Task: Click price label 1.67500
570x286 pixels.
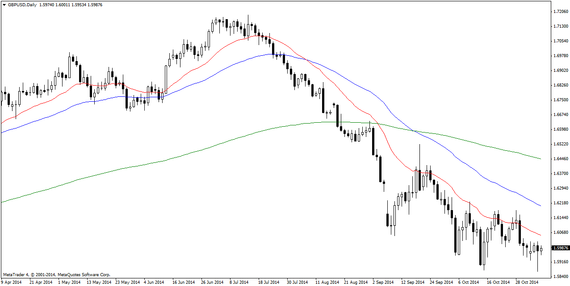Action: click(561, 99)
